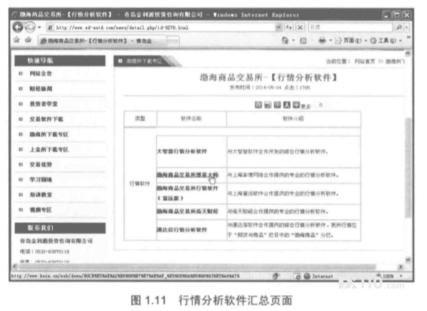Click the 网站首页 breadcrumb link
The image size is (427, 311).
(364, 62)
